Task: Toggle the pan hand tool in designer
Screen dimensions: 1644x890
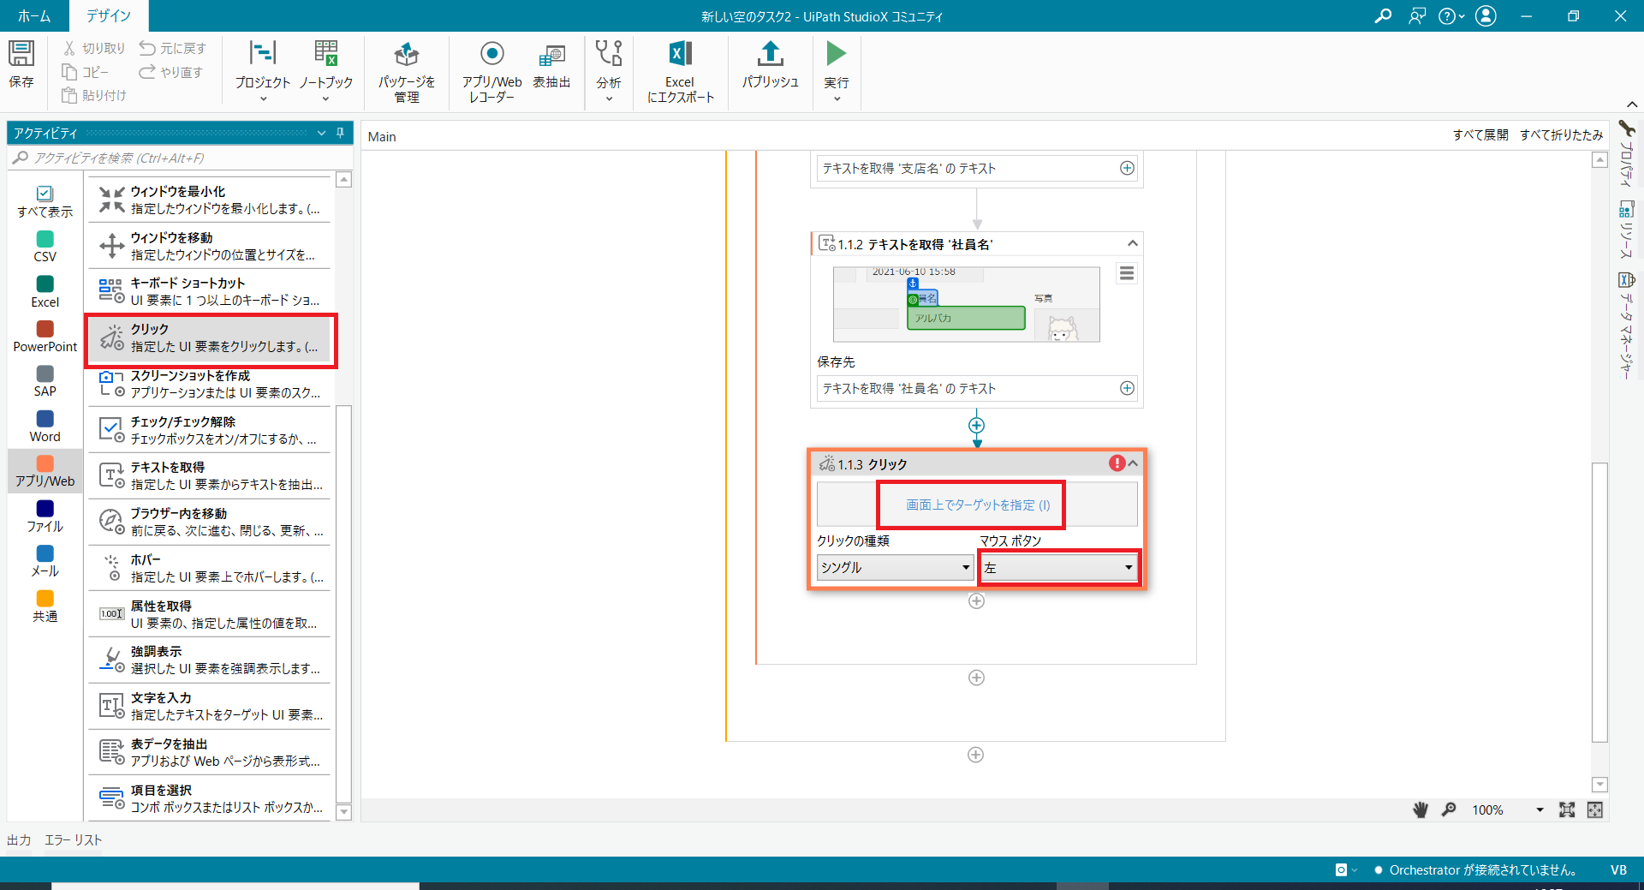Action: click(x=1421, y=810)
